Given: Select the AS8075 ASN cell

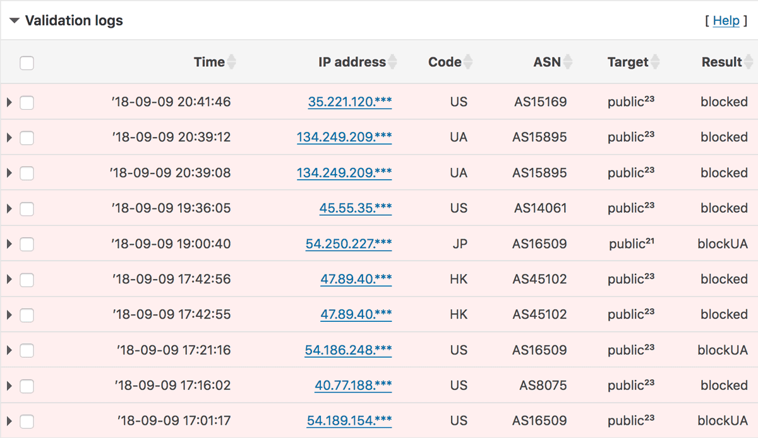Looking at the screenshot, I should (543, 384).
